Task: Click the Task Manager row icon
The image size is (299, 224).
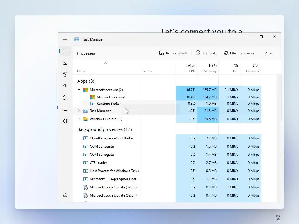Action: coord(86,111)
